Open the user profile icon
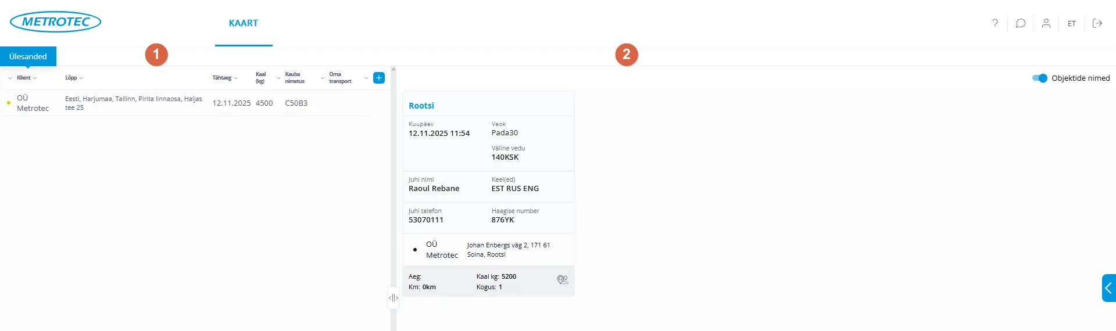This screenshot has width=1116, height=331. click(x=1046, y=23)
